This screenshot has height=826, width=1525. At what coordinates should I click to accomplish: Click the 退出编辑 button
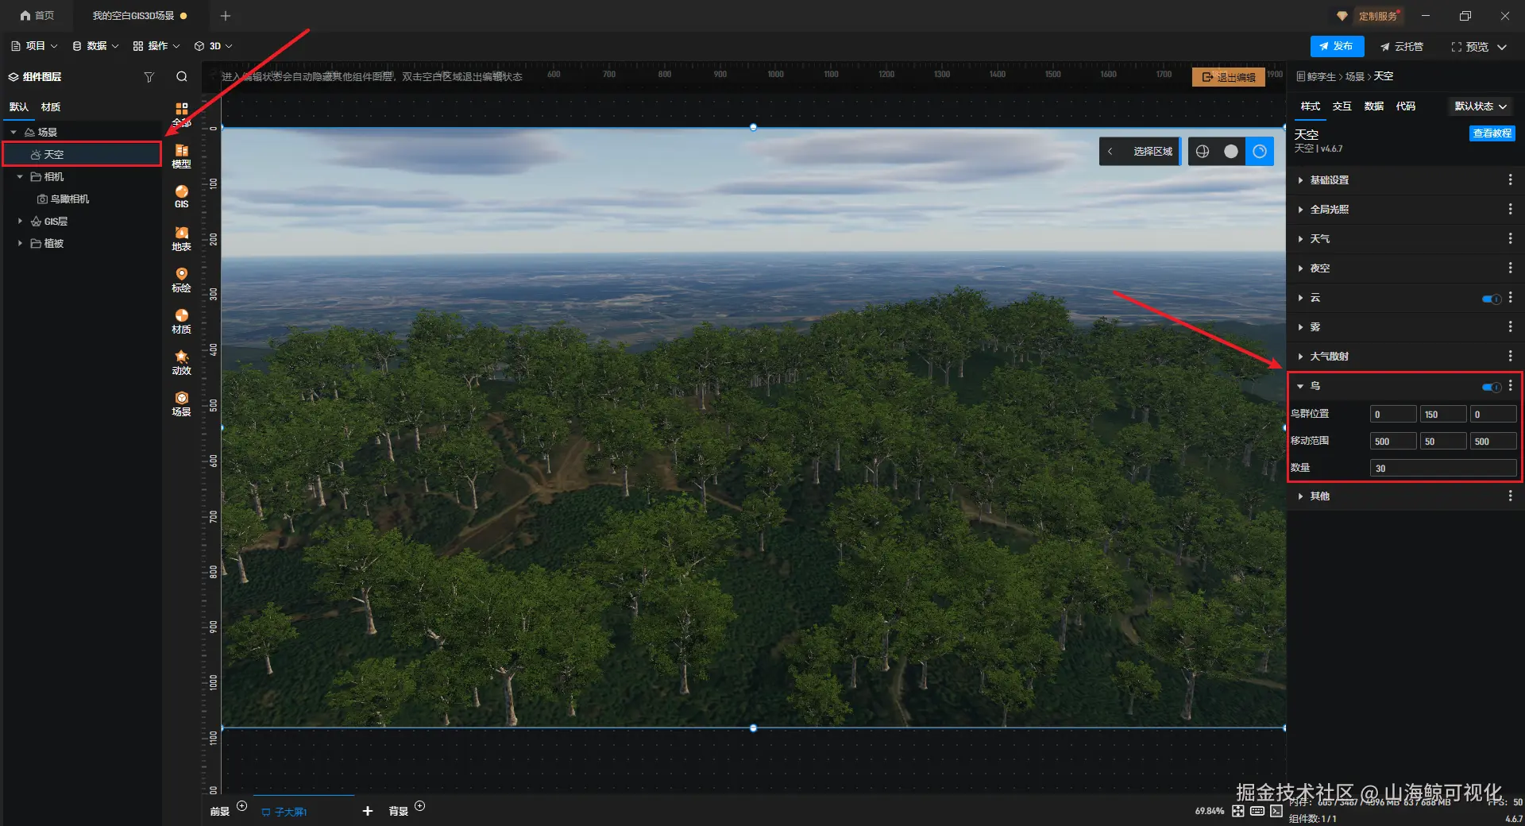1229,77
